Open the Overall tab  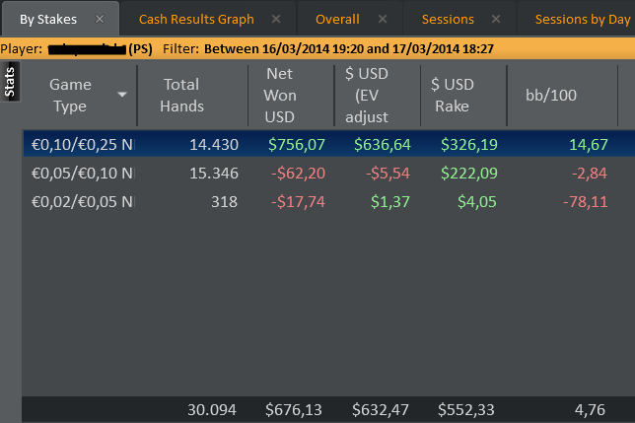[x=337, y=19]
